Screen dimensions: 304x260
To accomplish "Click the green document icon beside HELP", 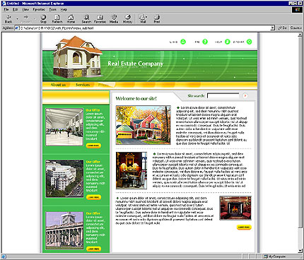I will click(227, 42).
